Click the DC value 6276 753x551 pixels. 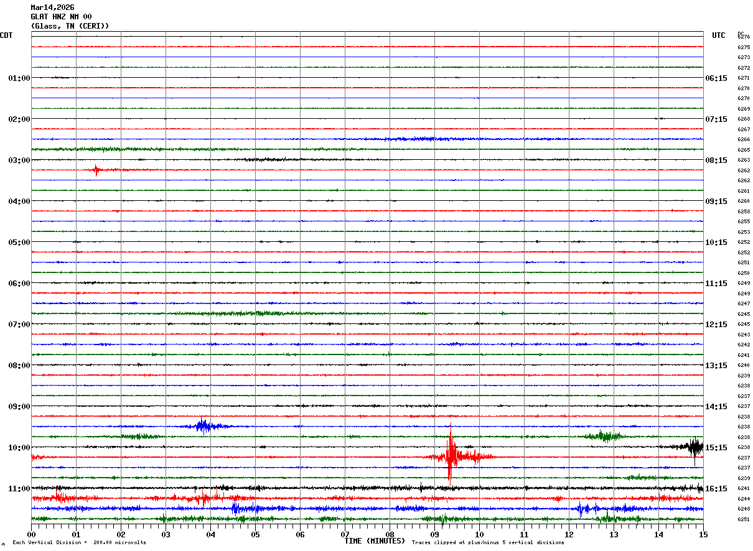[744, 37]
